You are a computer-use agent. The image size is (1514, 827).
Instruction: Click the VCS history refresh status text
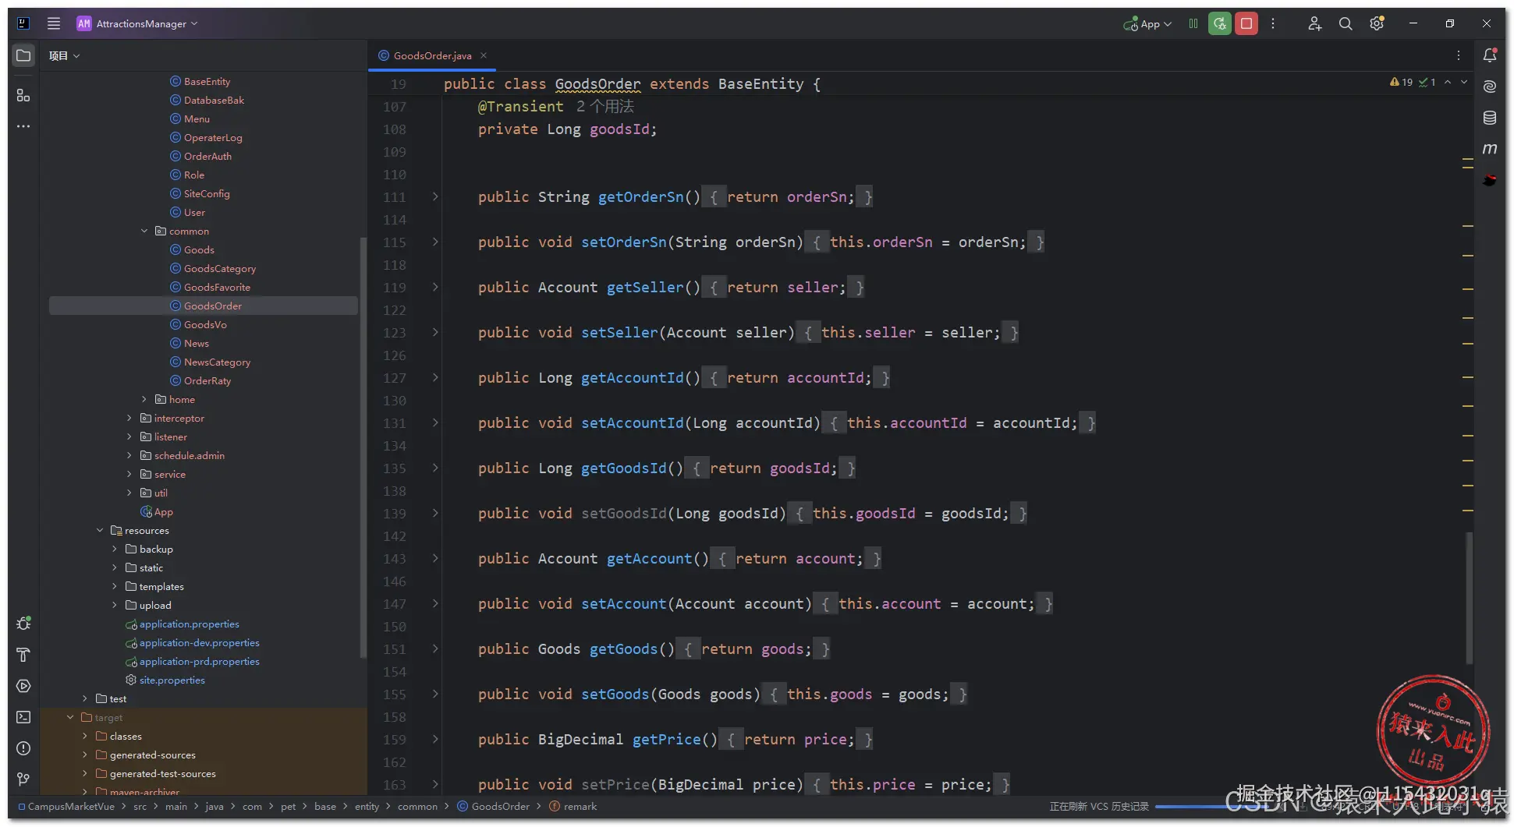(x=1099, y=806)
